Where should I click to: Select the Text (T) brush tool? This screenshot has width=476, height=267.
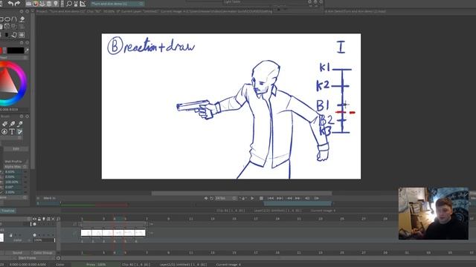[x=12, y=132]
